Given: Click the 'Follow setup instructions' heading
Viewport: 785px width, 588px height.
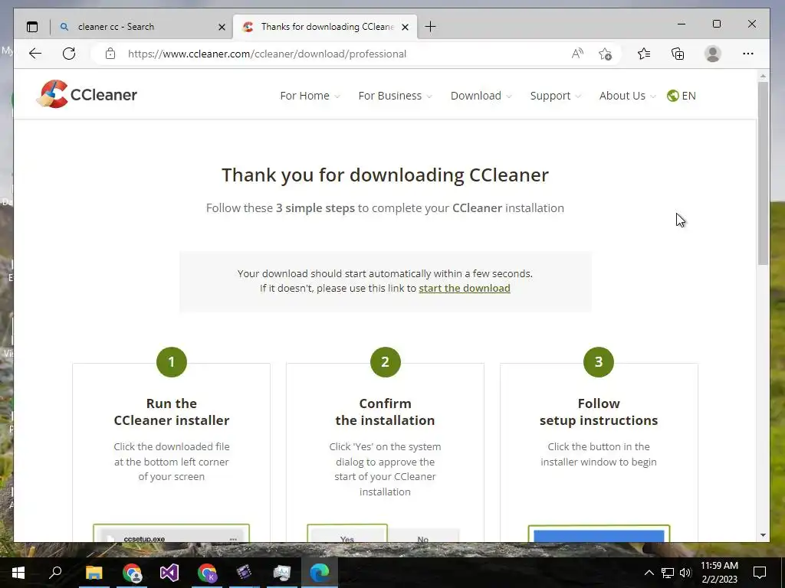Looking at the screenshot, I should click(599, 411).
